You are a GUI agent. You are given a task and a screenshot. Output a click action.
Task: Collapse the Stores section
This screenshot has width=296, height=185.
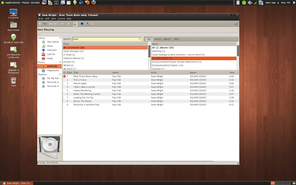[x=60, y=62]
